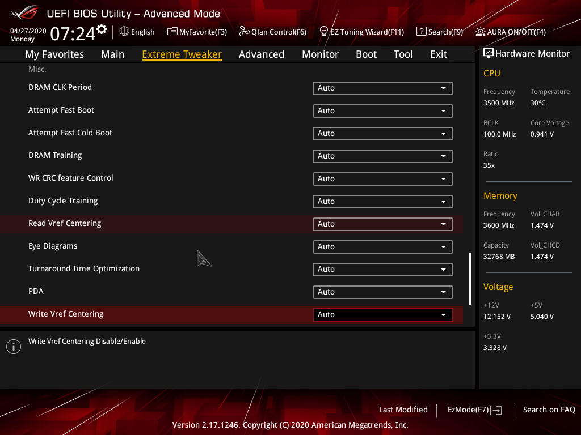This screenshot has width=581, height=435.
Task: Open Search(F9)
Action: (x=445, y=32)
